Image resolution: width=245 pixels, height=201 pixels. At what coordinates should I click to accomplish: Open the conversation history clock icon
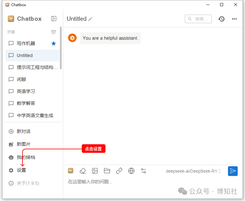click(221, 19)
